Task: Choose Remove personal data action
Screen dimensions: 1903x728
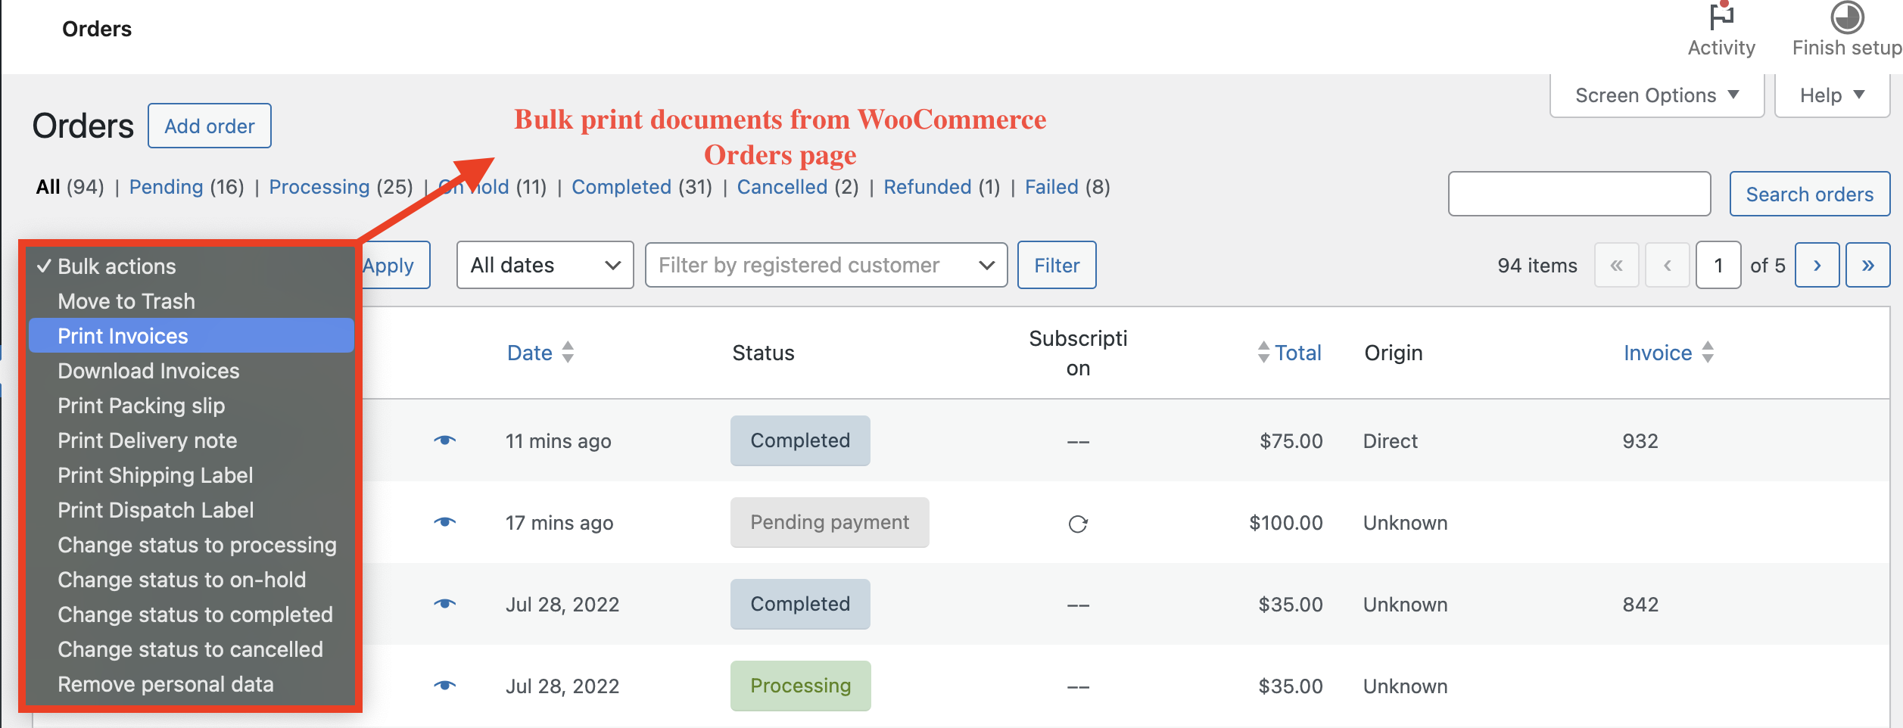Action: (192, 684)
